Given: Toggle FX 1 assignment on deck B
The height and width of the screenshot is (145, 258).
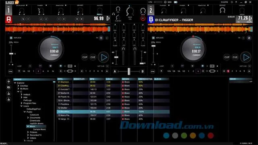Looking at the screenshot, I should 243,38.
